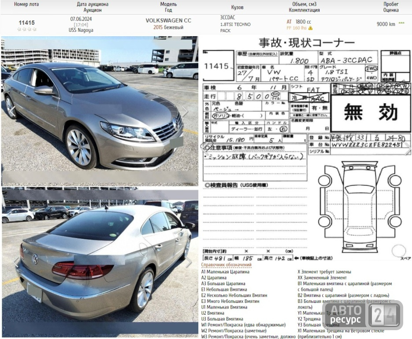This screenshot has height=339, width=412.
Task: Click legend entry E3 Много Небольших Вмятин
Action: [x=230, y=301]
